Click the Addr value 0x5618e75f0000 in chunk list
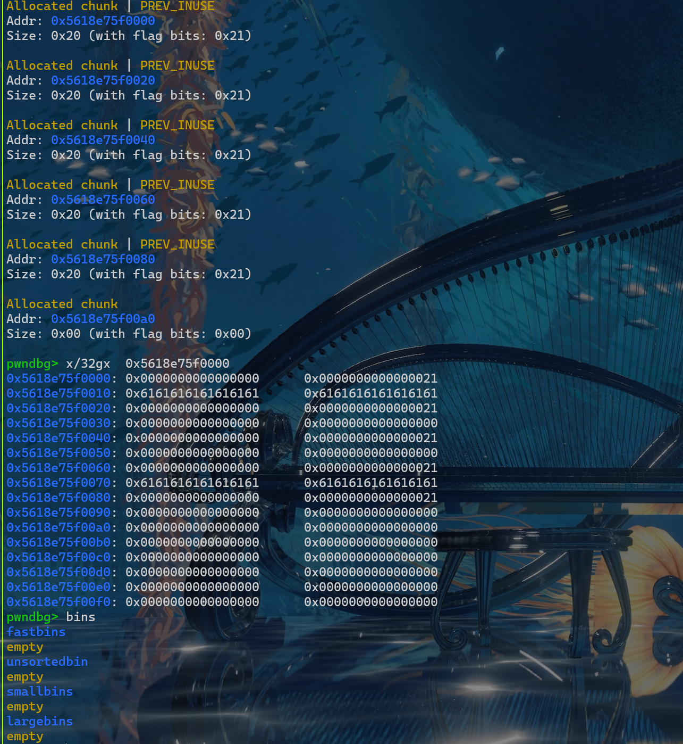 click(x=103, y=21)
